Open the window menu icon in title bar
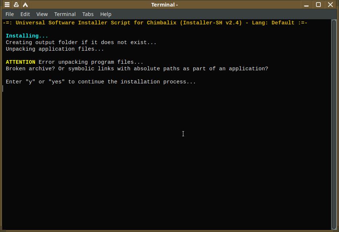Screen dimensions: 339x232 tap(7, 4)
